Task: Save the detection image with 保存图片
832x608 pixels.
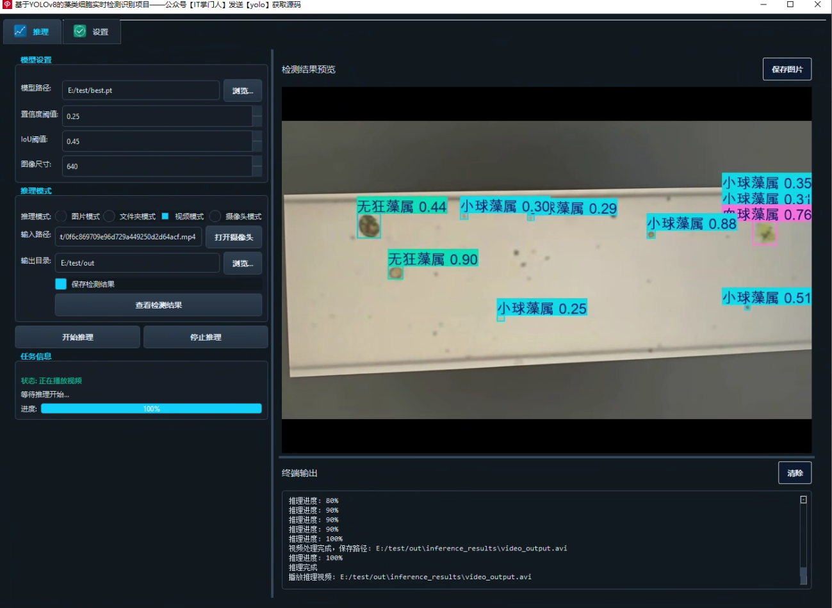Action: click(787, 69)
